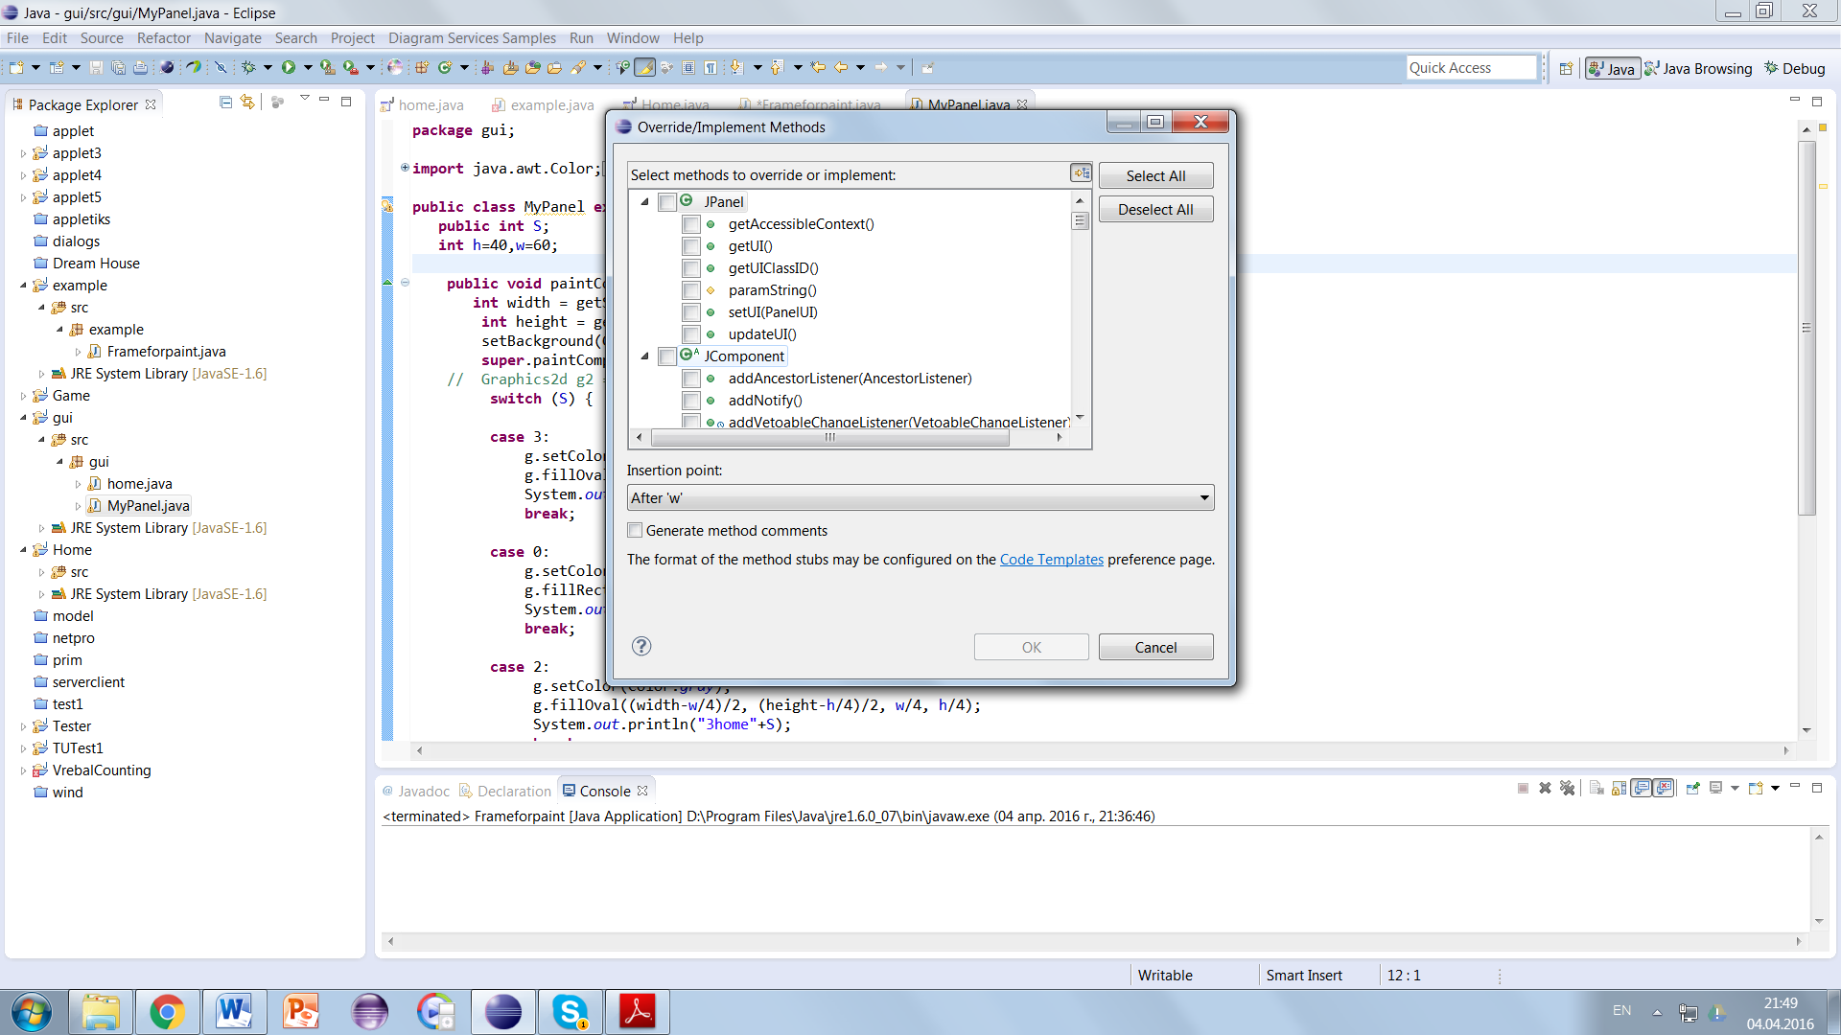Open the Code Templates link
Image resolution: width=1841 pixels, height=1035 pixels.
pos(1051,560)
